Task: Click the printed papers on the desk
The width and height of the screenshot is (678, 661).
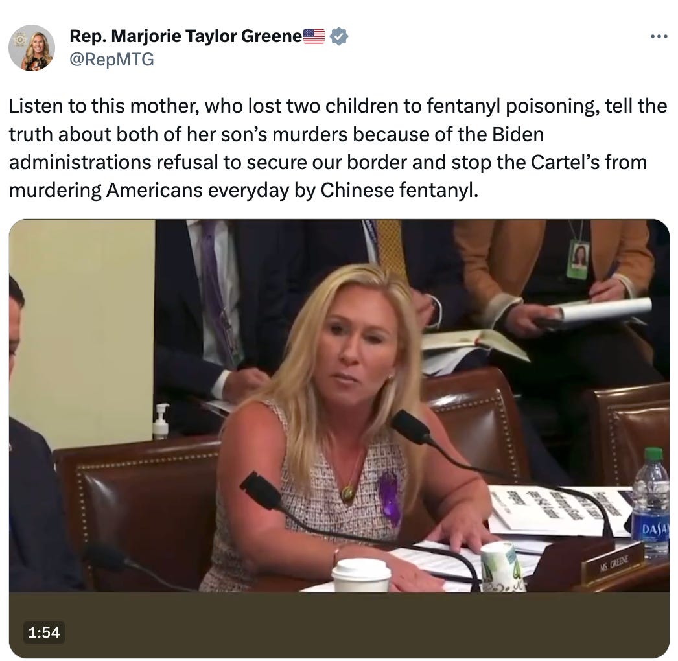Action: [558, 508]
